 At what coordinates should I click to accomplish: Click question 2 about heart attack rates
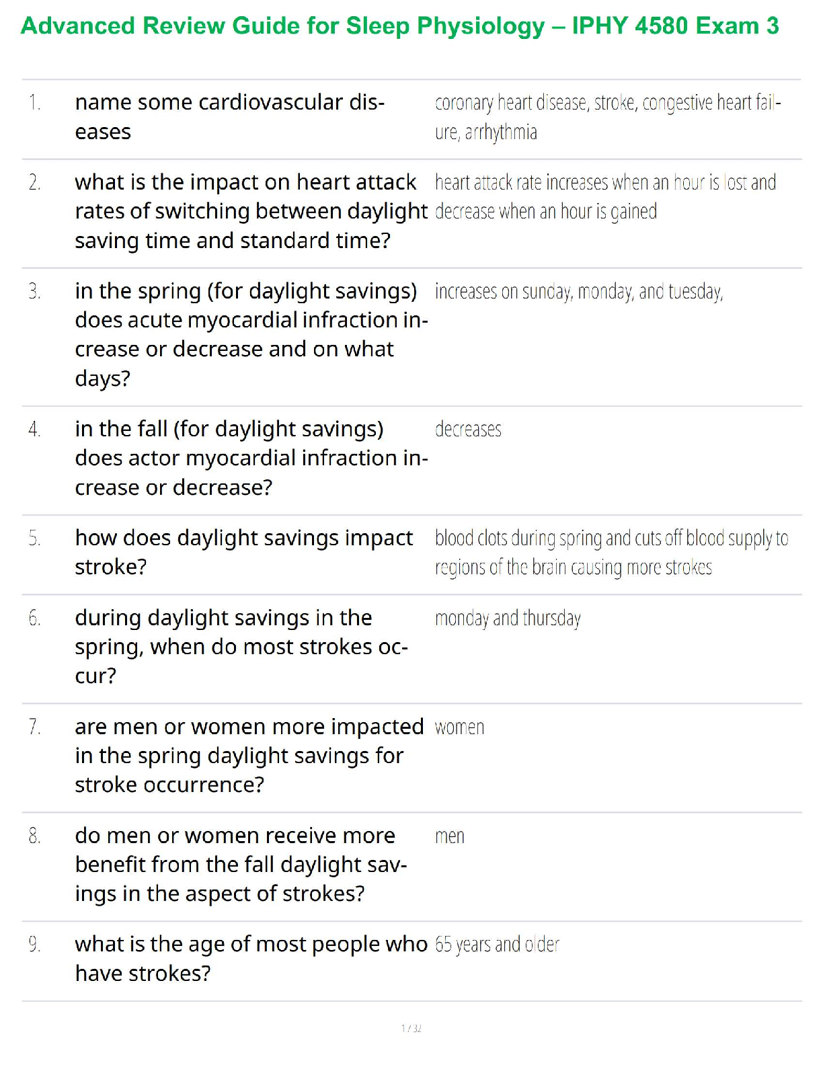click(x=250, y=211)
